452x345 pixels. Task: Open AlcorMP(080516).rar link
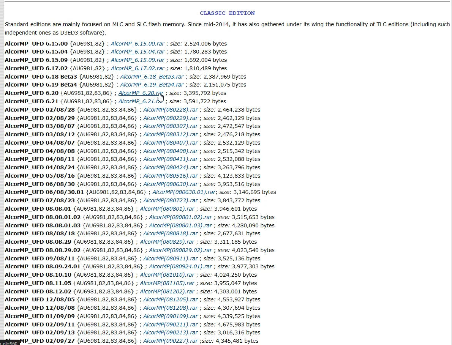(x=171, y=176)
